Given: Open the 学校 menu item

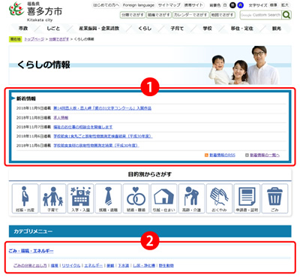Looking at the screenshot, I should pyautogui.click(x=207, y=29).
